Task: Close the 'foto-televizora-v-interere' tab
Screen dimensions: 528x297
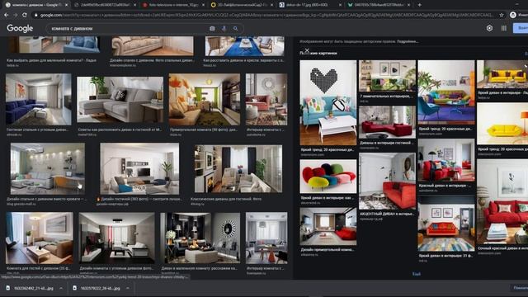Action: point(204,5)
